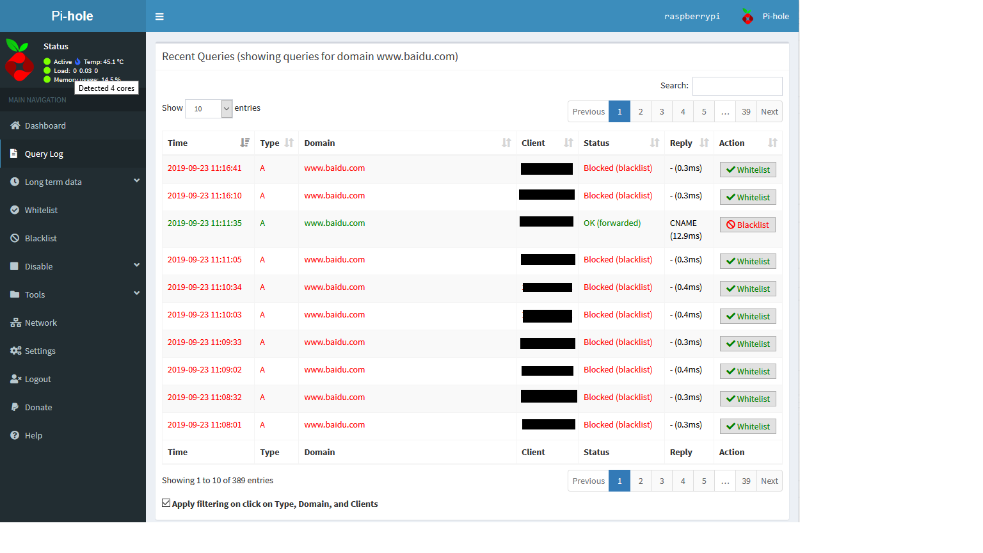Click the Long term data clock icon

coord(15,182)
